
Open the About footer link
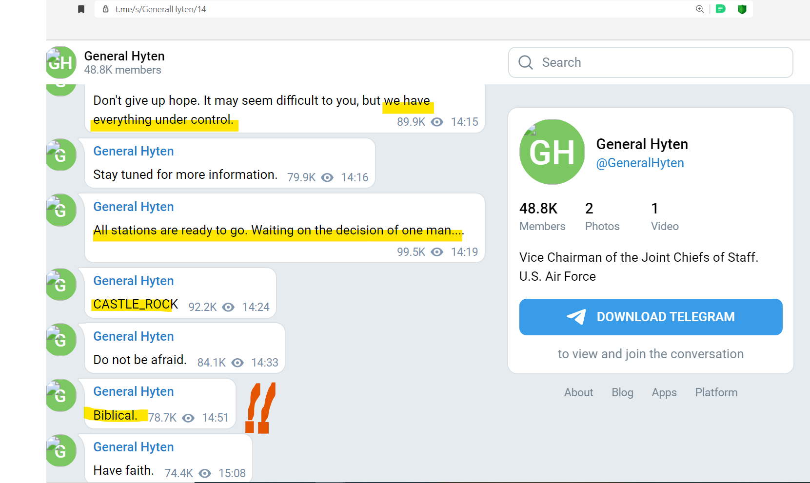coord(579,392)
